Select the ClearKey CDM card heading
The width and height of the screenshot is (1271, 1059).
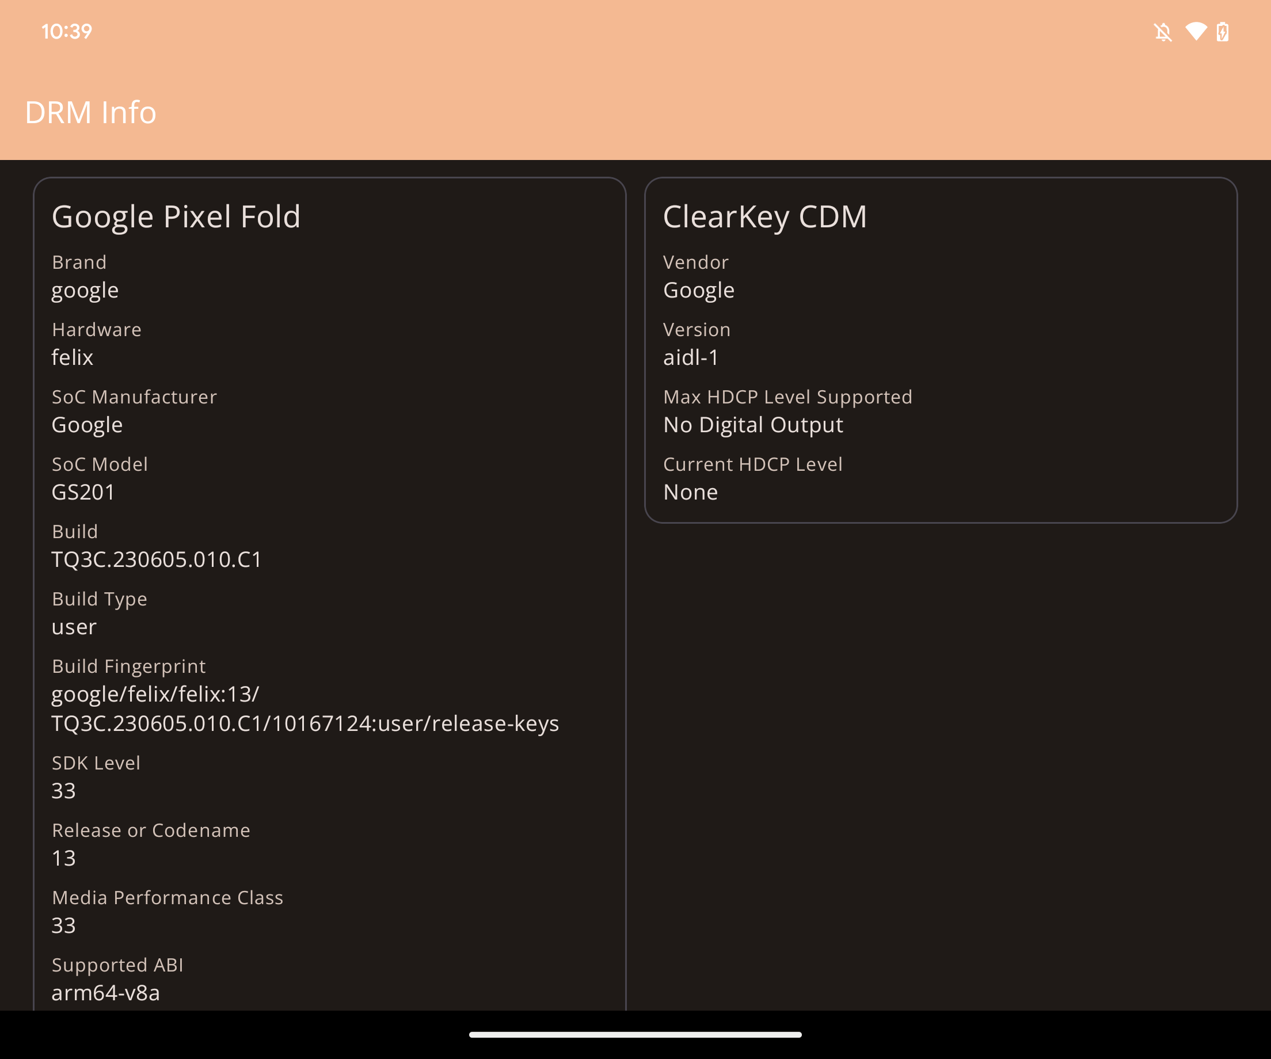tap(765, 216)
